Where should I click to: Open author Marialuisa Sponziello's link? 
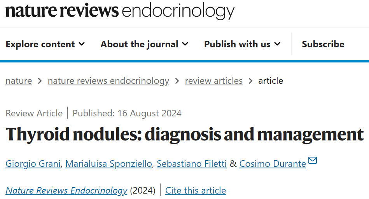click(109, 164)
